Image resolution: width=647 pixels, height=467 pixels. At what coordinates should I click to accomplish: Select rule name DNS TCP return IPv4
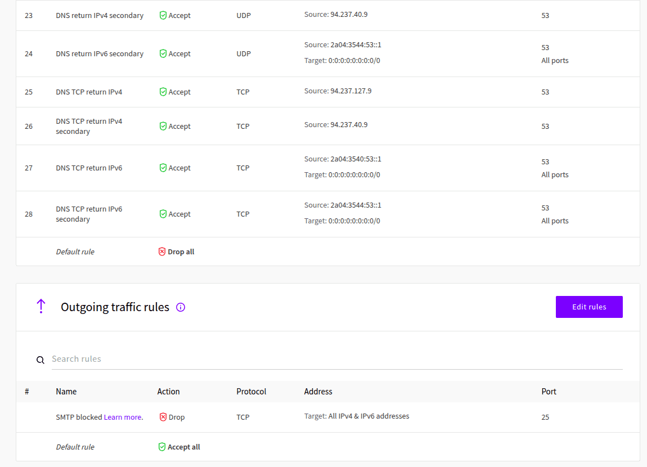click(x=89, y=92)
